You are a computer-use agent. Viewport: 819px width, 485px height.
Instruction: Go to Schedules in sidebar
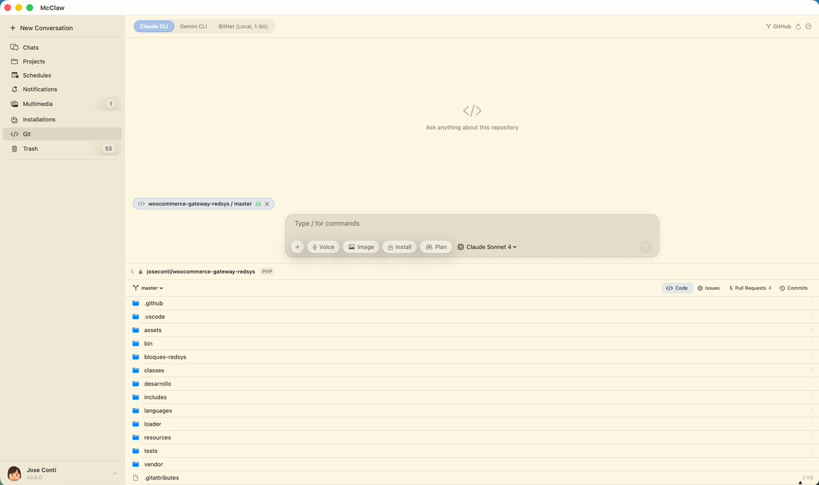[x=62, y=75]
